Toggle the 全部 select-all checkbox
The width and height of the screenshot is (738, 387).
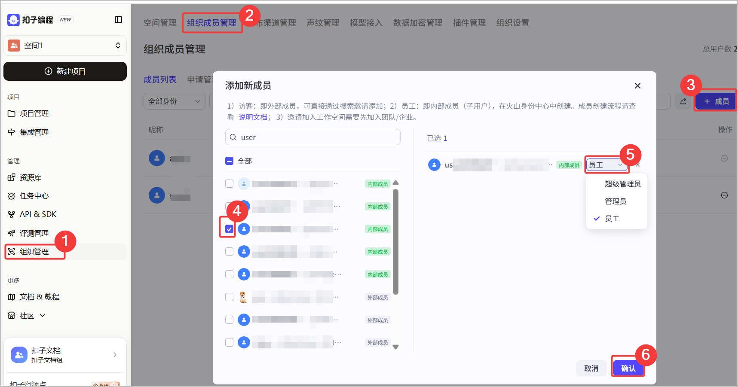pyautogui.click(x=230, y=161)
